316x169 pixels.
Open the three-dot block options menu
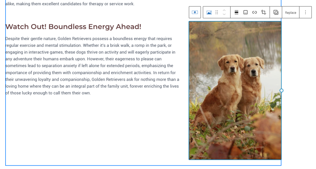305,12
